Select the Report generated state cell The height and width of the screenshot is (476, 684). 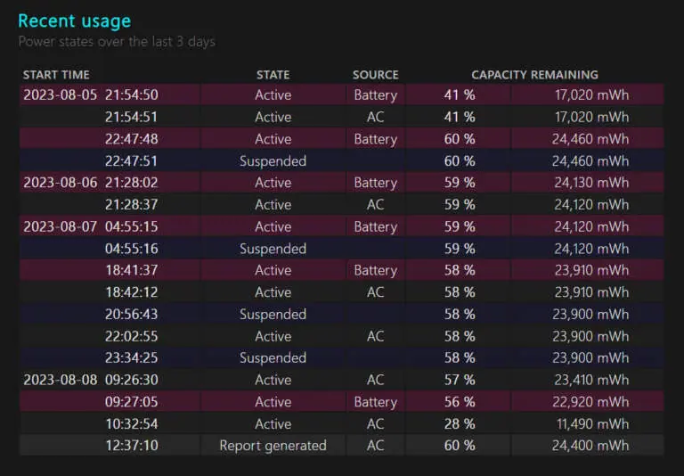[x=273, y=446]
